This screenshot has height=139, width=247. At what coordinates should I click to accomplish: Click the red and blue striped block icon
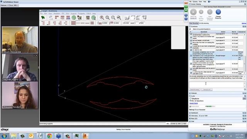(68, 17)
